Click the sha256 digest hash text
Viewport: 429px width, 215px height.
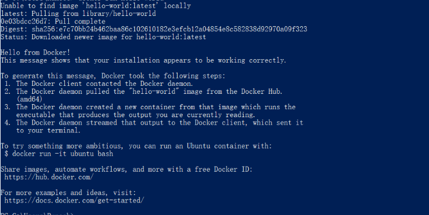click(170, 29)
